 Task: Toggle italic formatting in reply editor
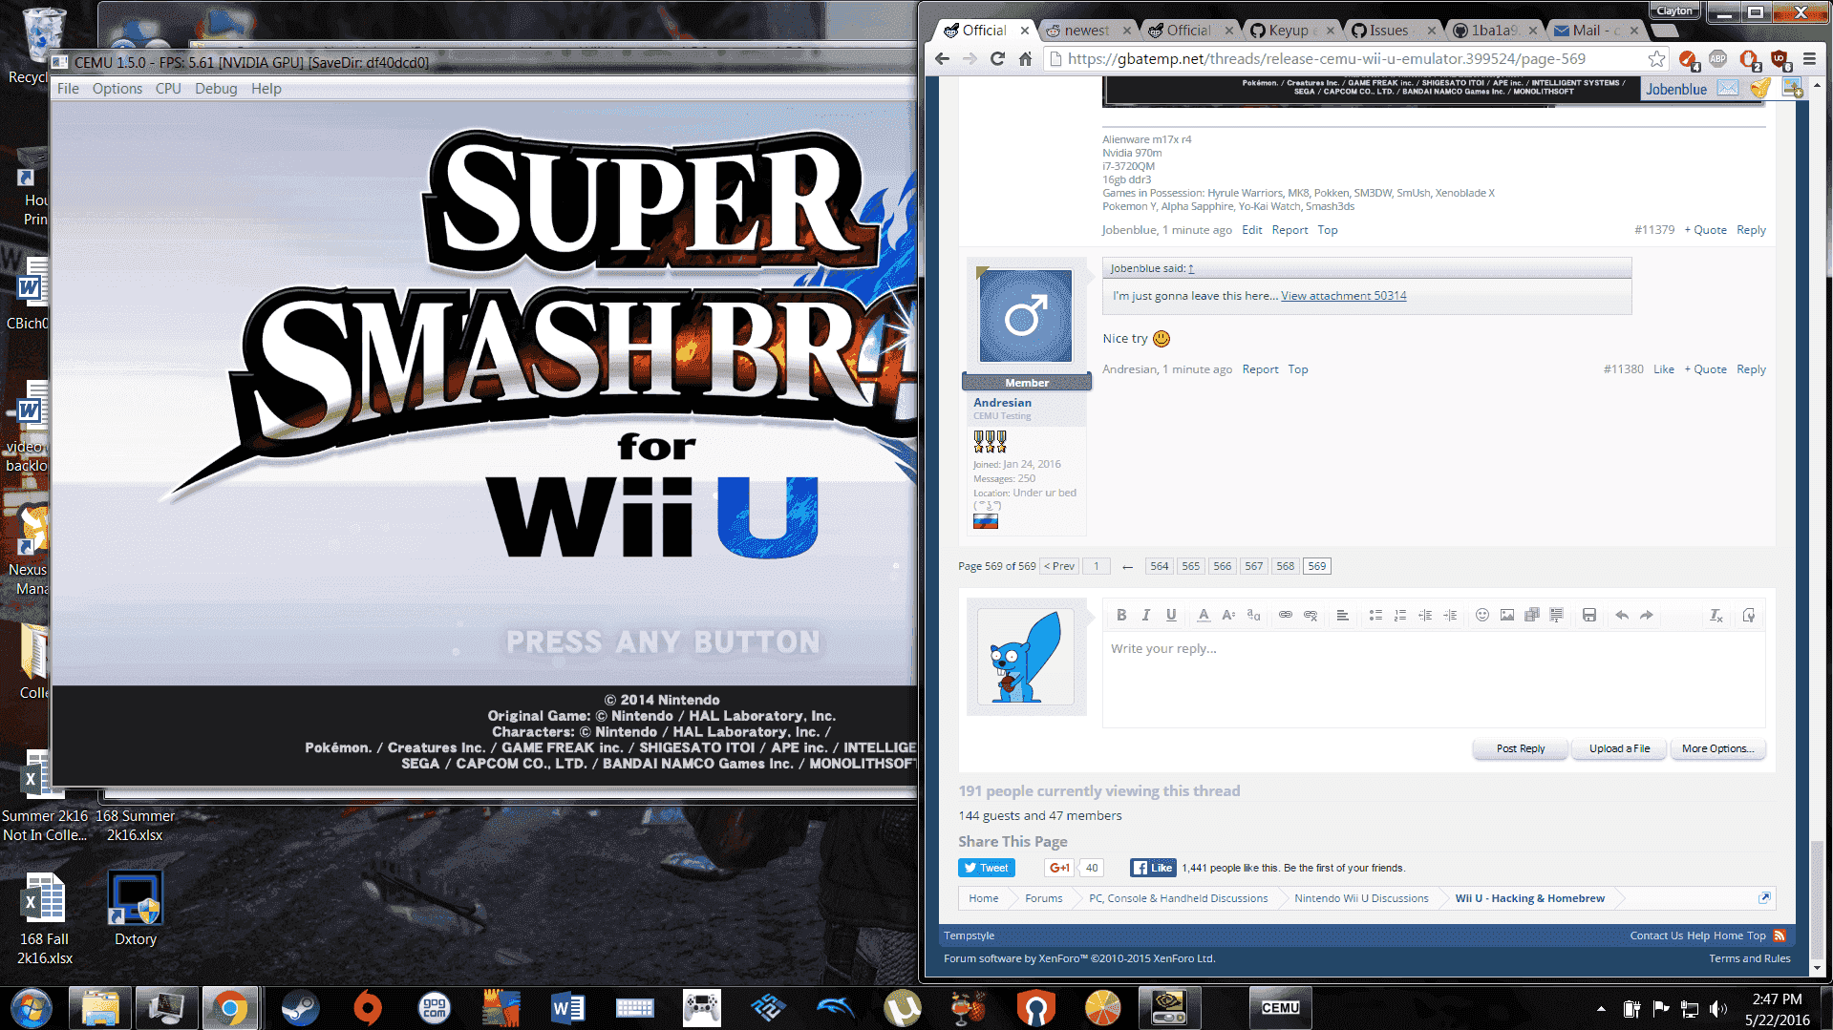pos(1146,616)
